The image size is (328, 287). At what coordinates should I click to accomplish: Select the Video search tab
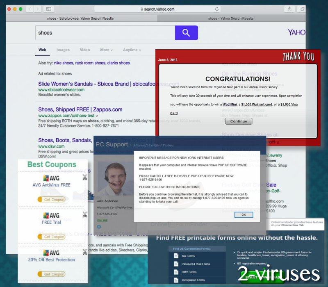84,50
